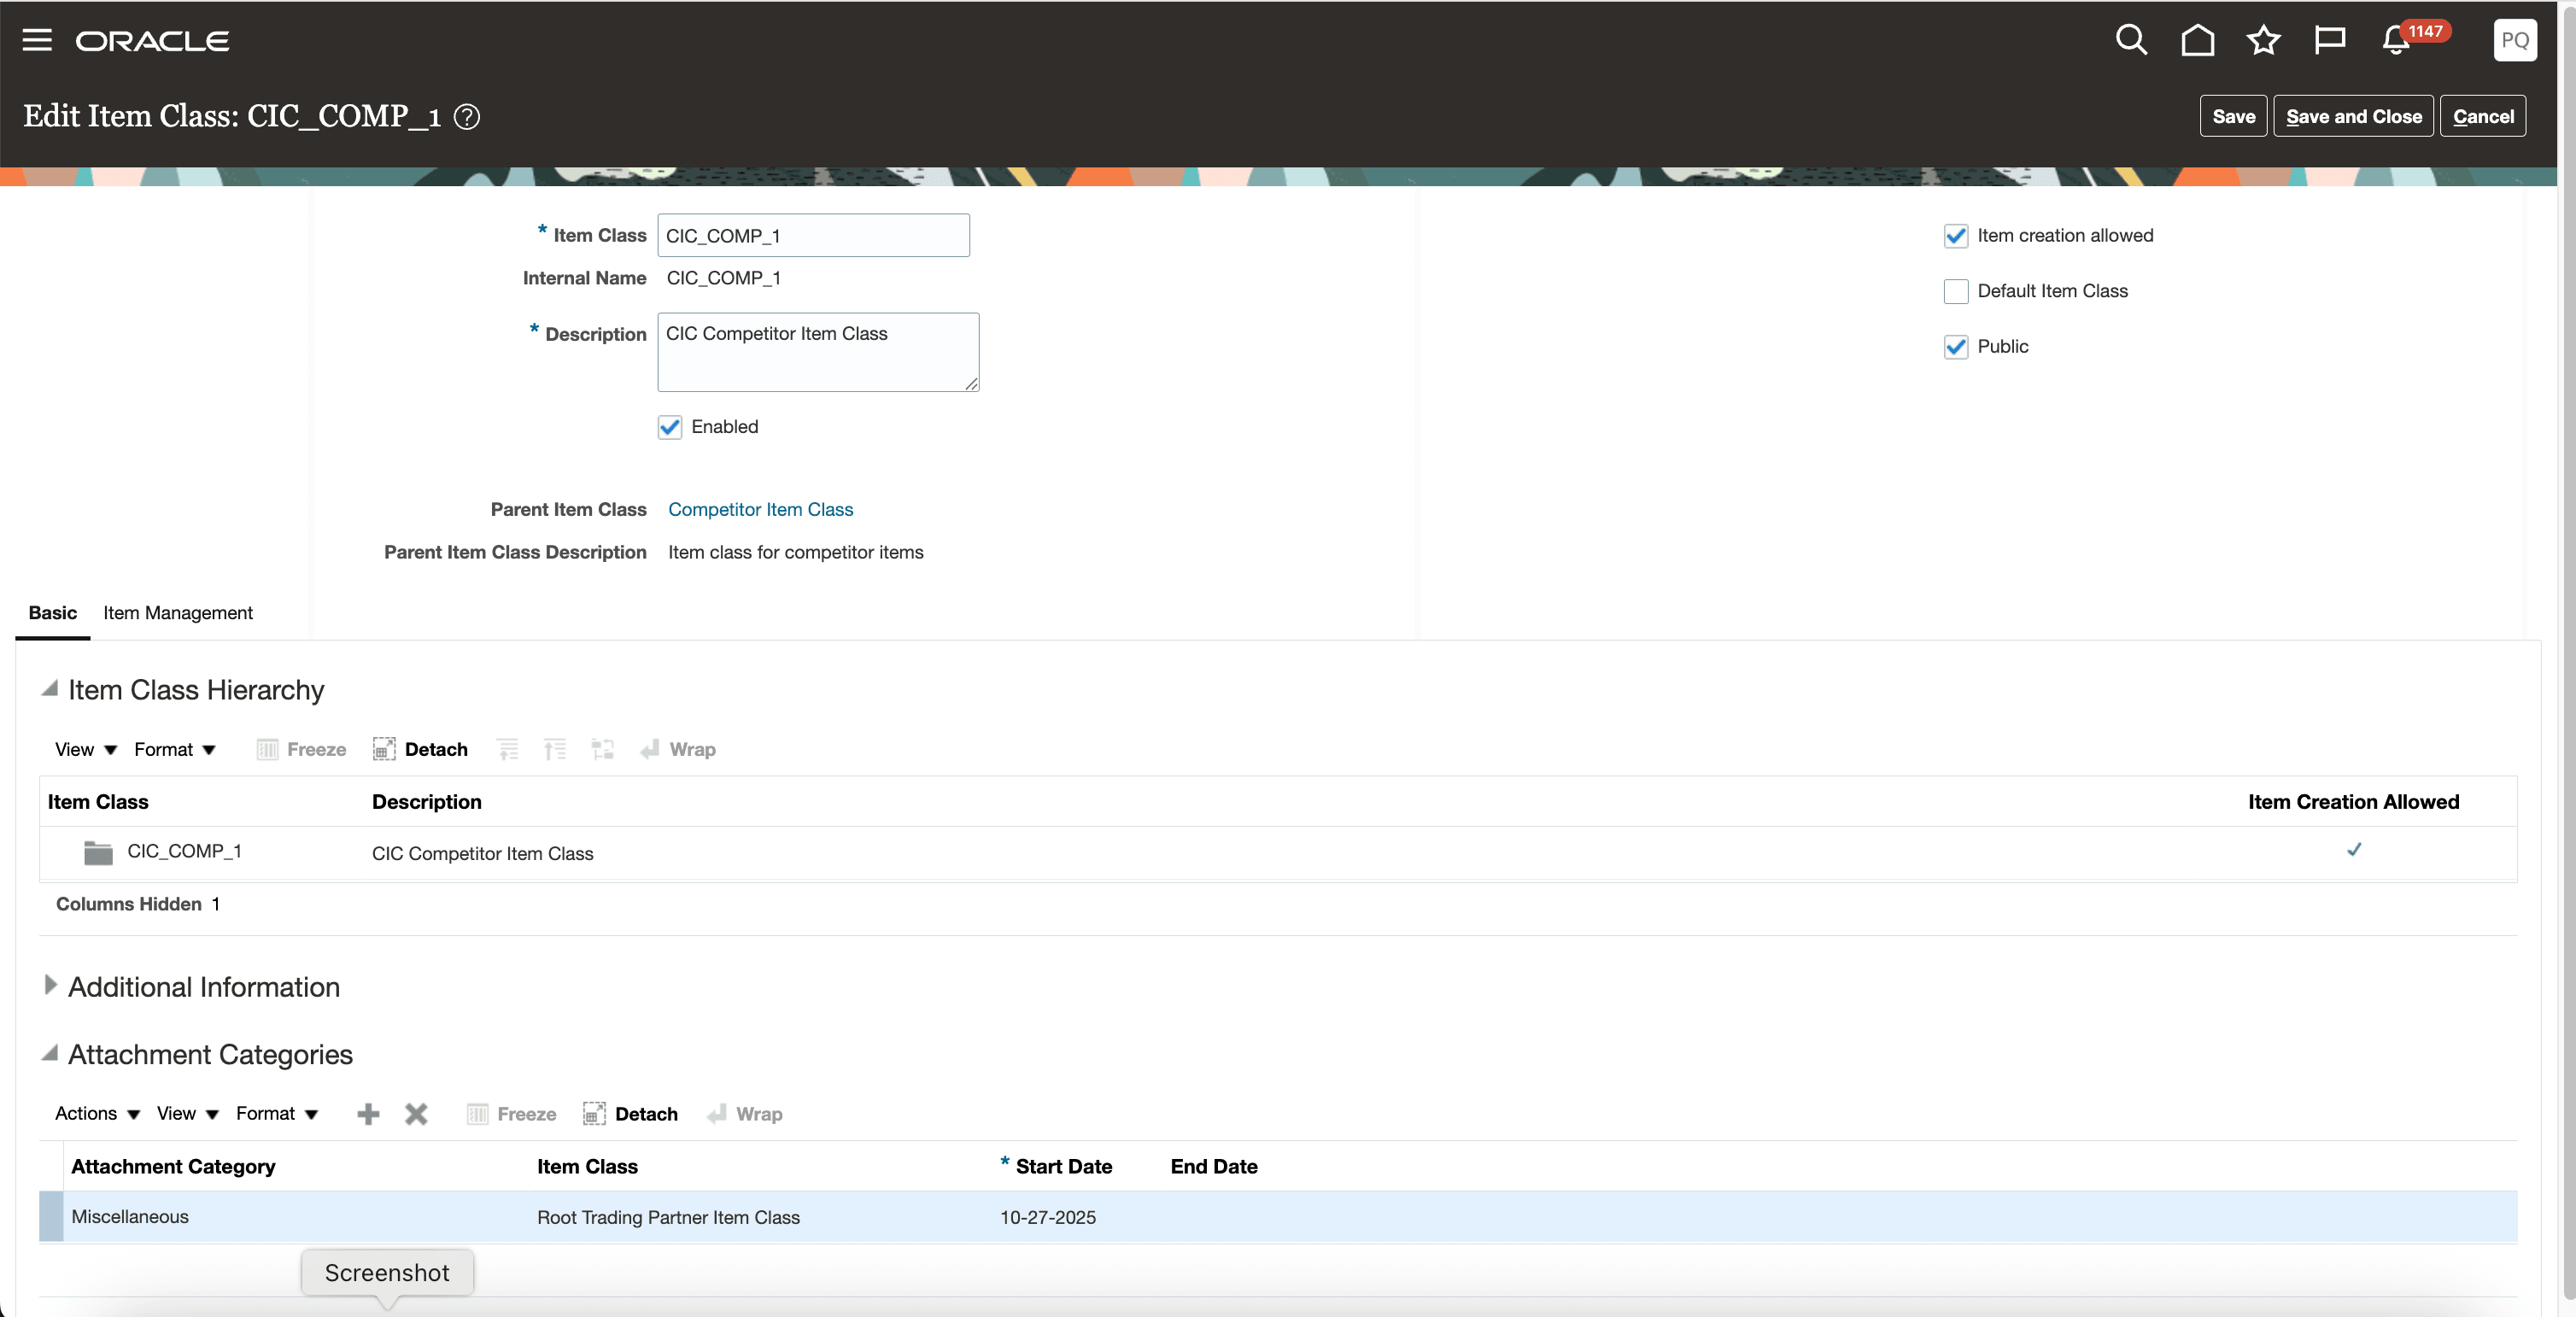Add attachment category with plus icon
The height and width of the screenshot is (1317, 2576).
pyautogui.click(x=368, y=1114)
